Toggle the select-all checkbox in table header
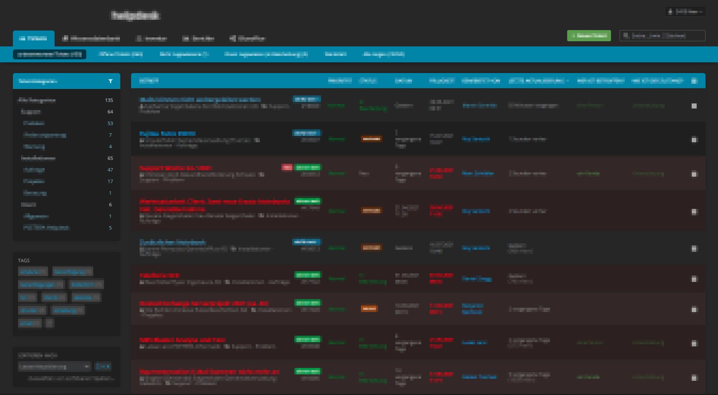 click(x=694, y=81)
